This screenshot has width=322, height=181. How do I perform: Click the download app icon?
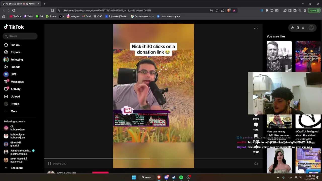(303, 28)
